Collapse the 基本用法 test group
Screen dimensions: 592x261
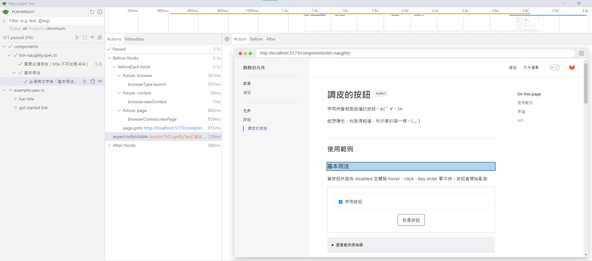[14, 73]
